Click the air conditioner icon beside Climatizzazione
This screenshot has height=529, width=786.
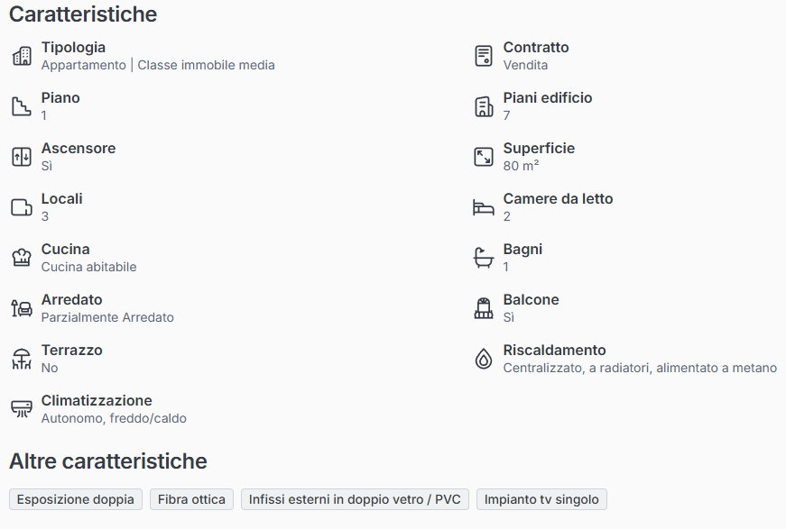coord(22,409)
